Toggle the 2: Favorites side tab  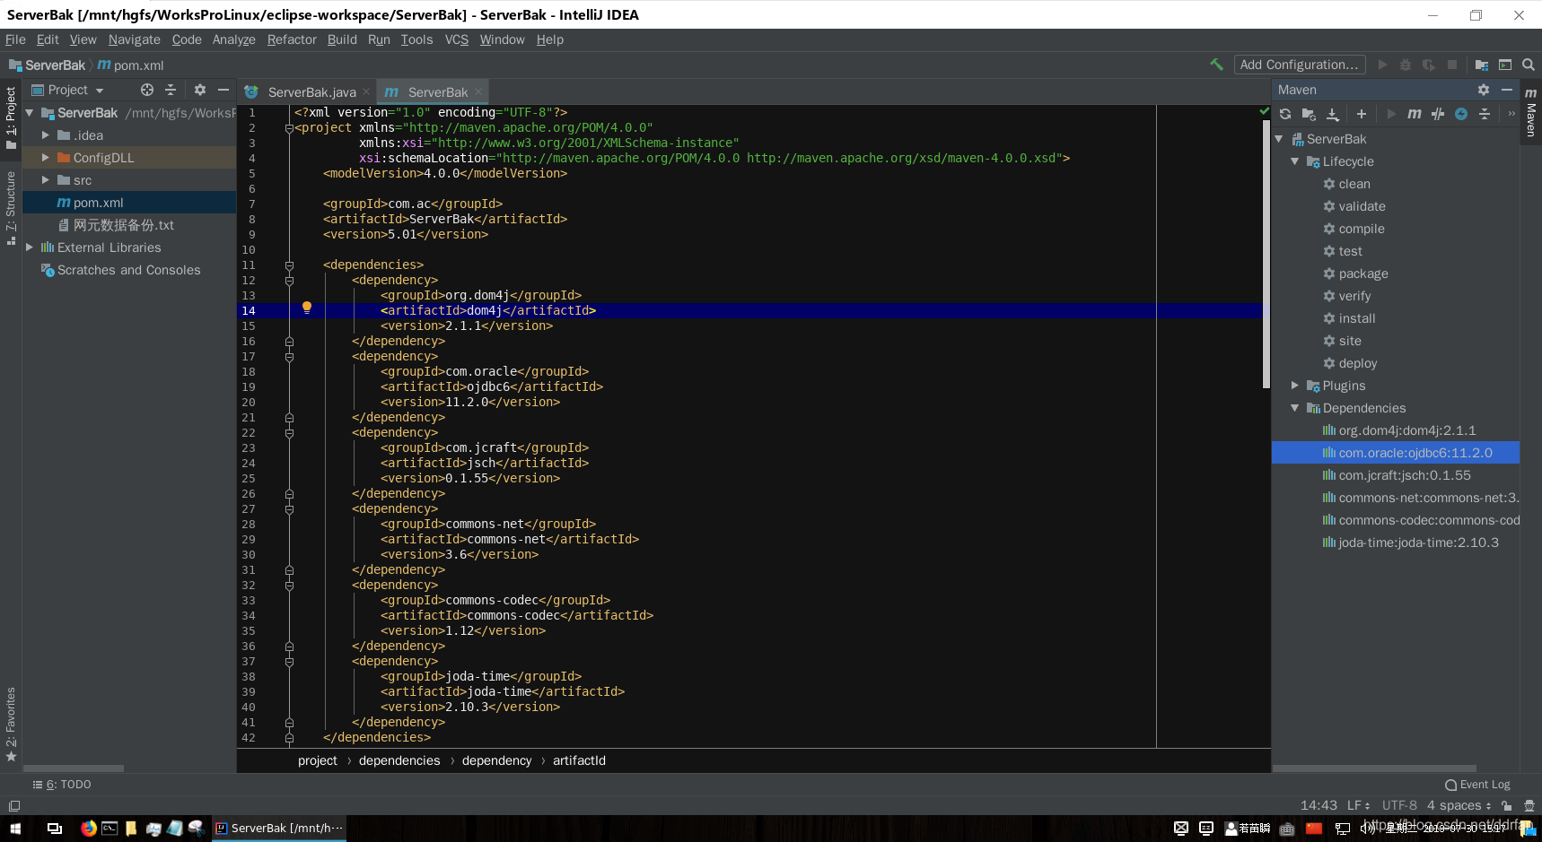(x=11, y=724)
